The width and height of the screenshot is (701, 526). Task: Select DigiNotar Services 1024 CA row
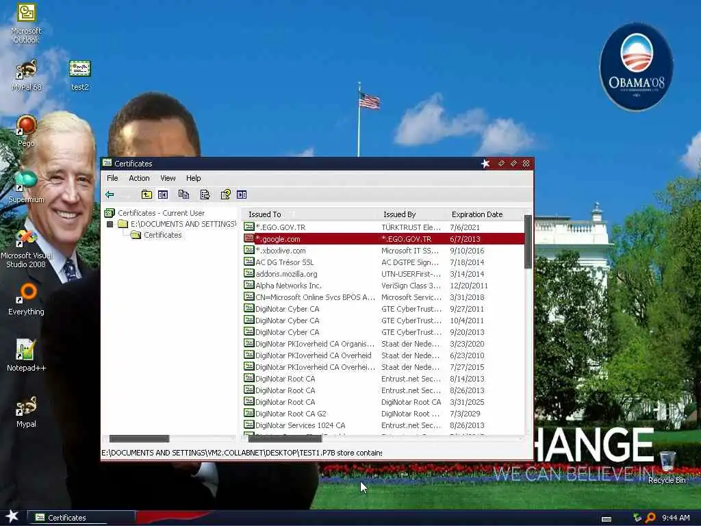point(383,425)
